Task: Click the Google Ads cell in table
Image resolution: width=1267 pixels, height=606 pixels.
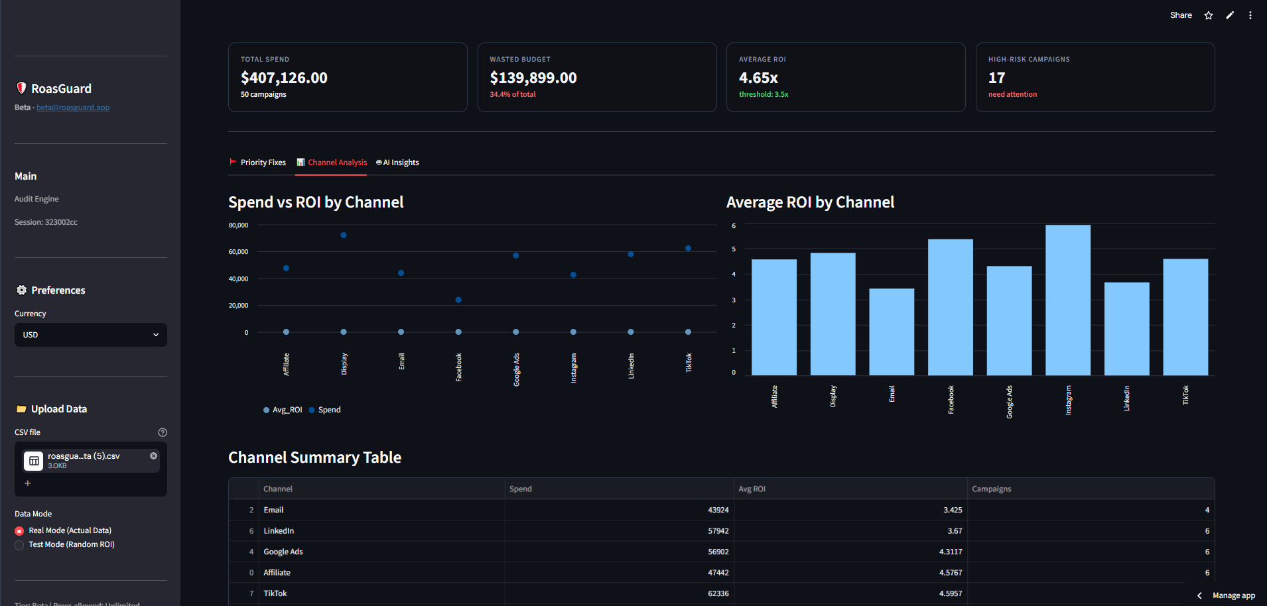Action: 381,552
